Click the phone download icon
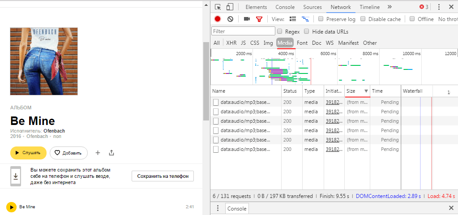This screenshot has width=458, height=215. pos(16,176)
